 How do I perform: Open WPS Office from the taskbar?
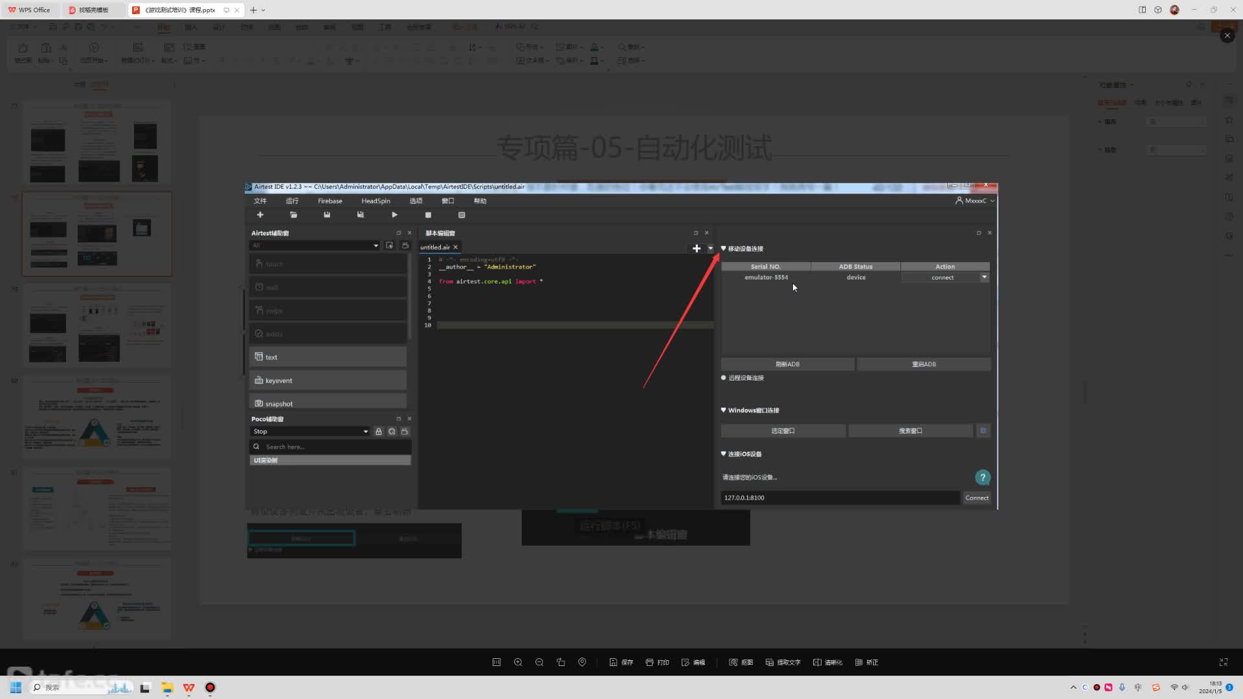coord(188,687)
